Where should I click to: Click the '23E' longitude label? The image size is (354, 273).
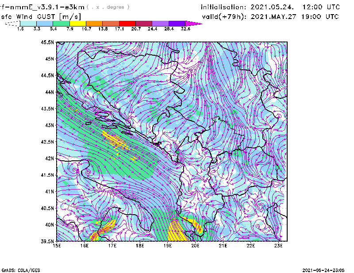click(x=278, y=246)
